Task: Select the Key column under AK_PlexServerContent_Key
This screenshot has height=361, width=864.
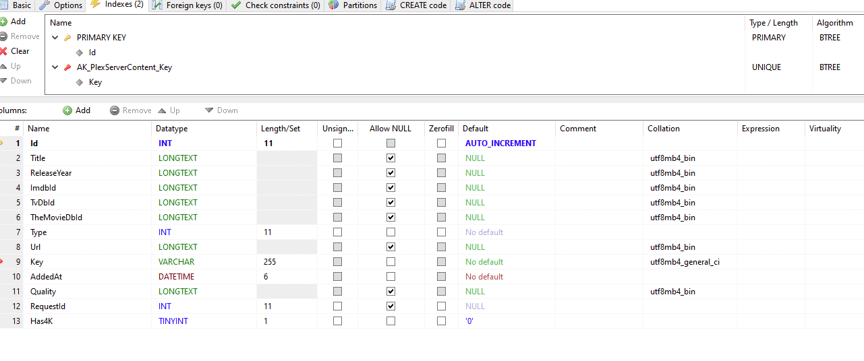Action: coord(95,82)
